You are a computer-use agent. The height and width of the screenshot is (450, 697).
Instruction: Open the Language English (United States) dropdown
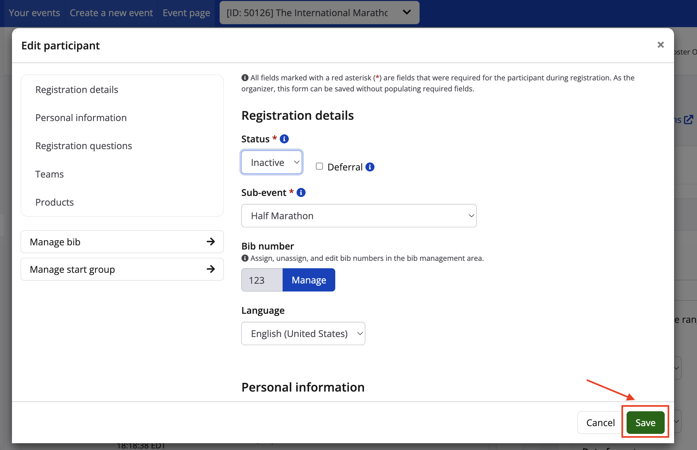pyautogui.click(x=303, y=333)
